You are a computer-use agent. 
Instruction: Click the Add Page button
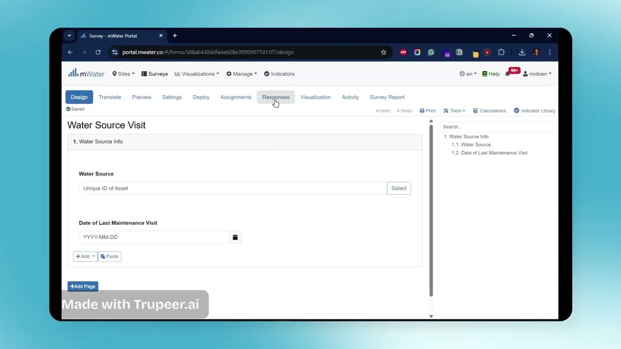[83, 286]
